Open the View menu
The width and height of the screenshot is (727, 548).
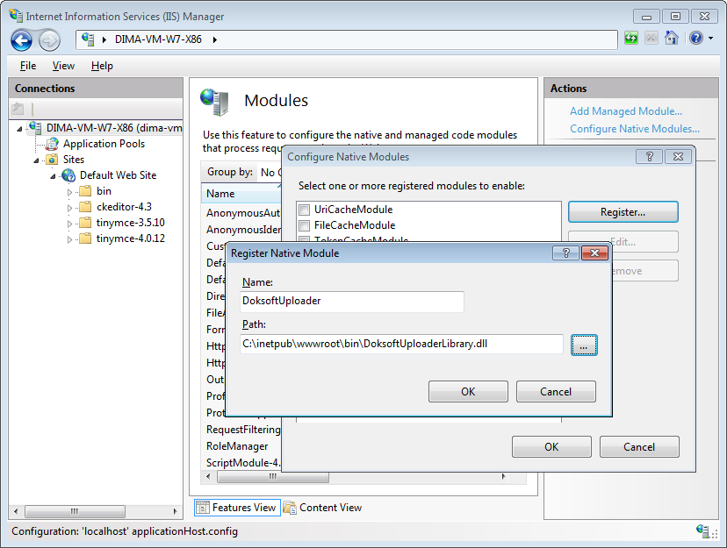point(63,66)
